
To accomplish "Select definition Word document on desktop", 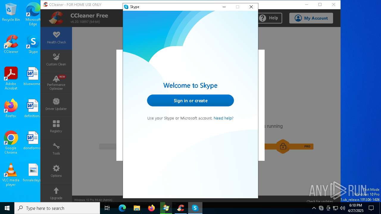I will [32, 108].
